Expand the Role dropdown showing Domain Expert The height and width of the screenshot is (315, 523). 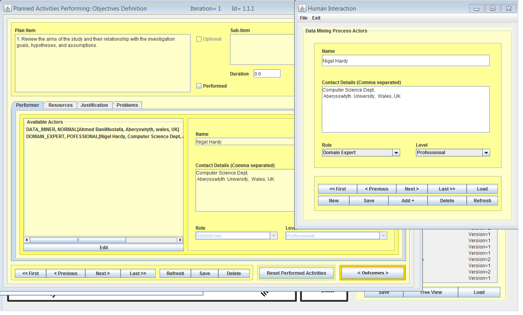coord(396,153)
